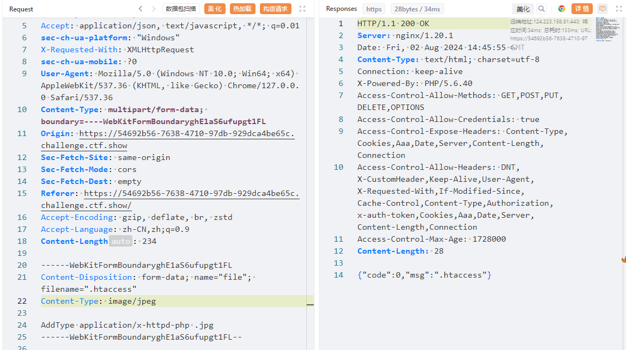The image size is (626, 350).
Task: Click the User-Agent: Mozilla/5.0 header line
Action: (170, 85)
